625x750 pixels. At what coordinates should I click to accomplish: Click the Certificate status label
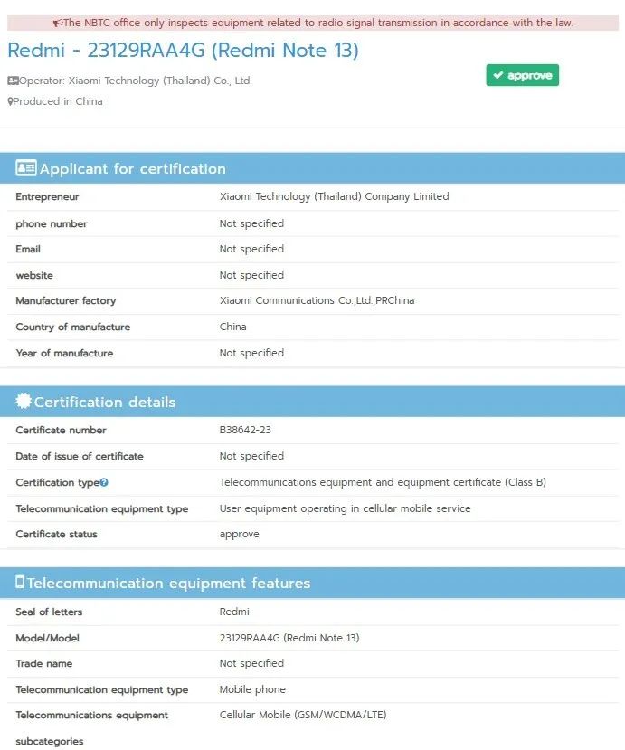[x=56, y=535]
